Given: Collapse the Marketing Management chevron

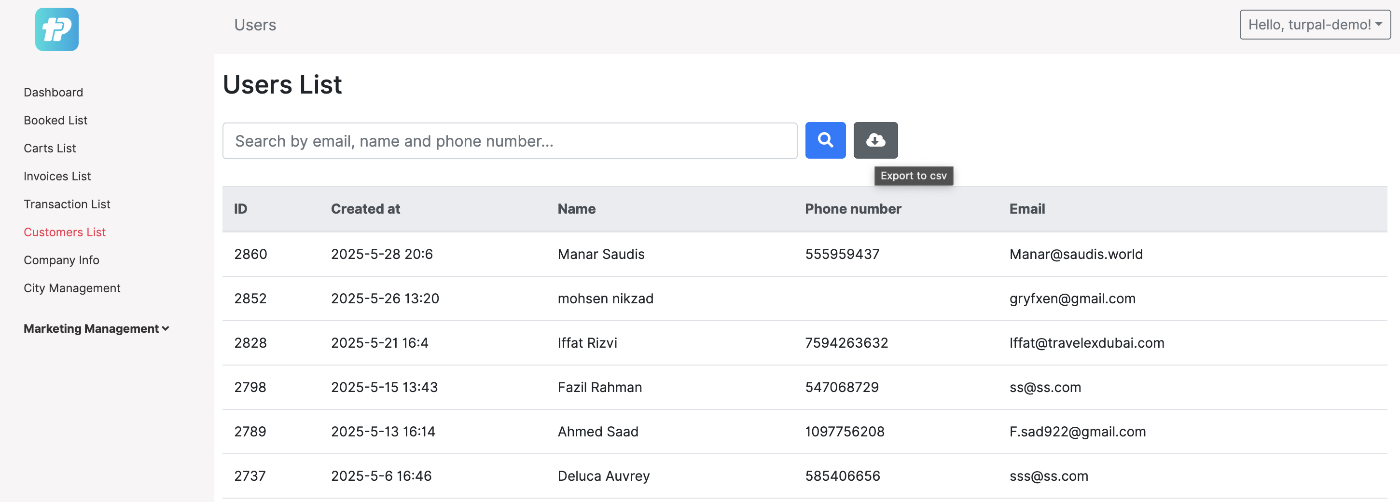Looking at the screenshot, I should pyautogui.click(x=165, y=328).
